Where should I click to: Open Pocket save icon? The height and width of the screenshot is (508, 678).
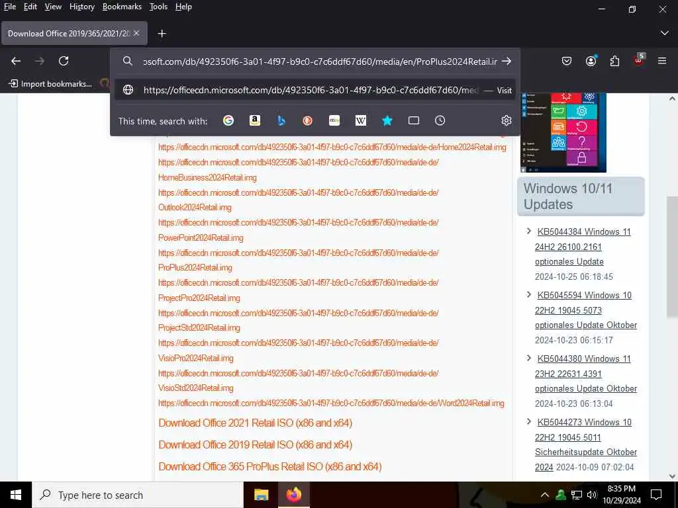click(x=567, y=61)
